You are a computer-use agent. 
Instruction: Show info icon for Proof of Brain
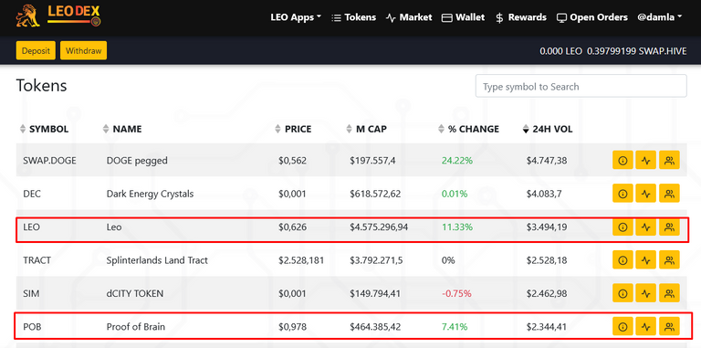[x=623, y=326]
